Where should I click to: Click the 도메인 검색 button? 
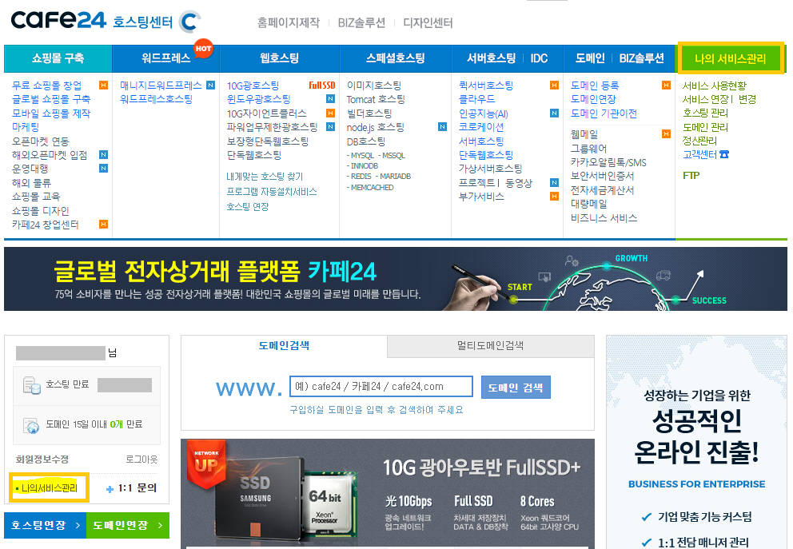(516, 388)
